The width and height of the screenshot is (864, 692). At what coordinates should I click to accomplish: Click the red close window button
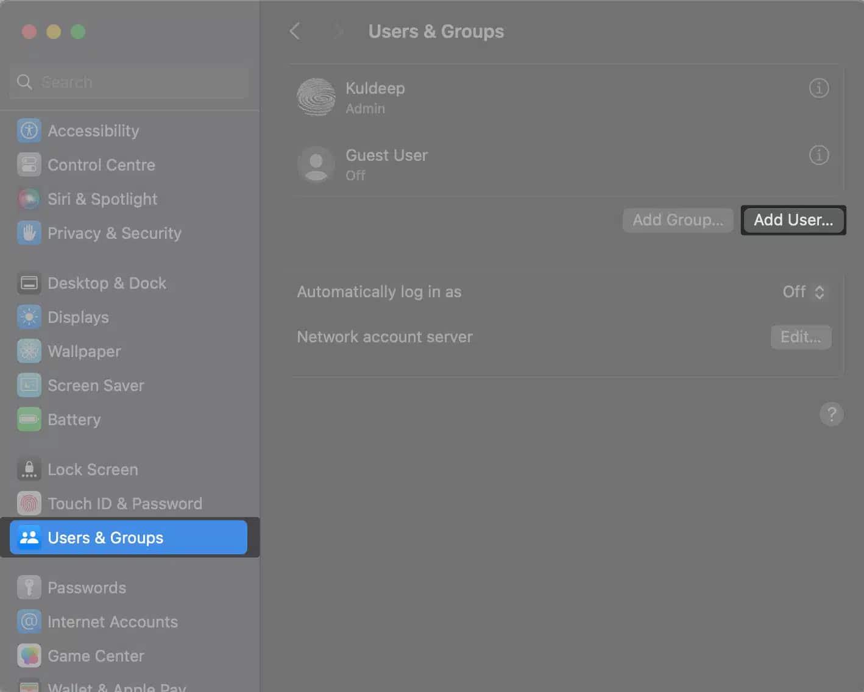29,32
